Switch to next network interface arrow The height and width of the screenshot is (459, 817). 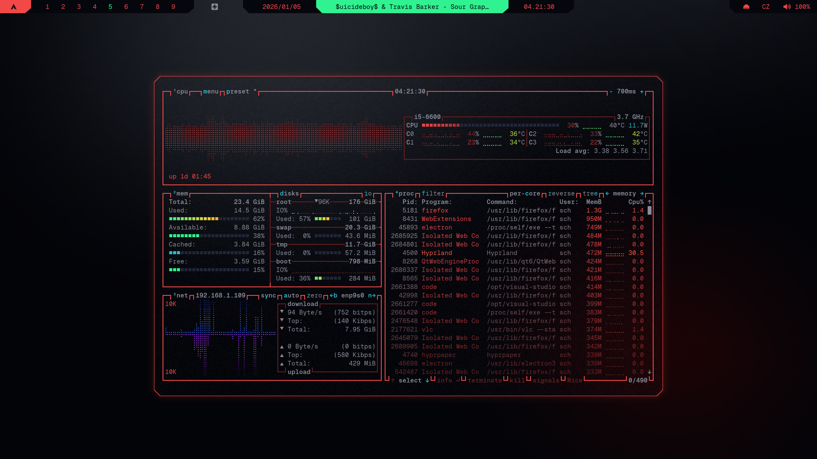pos(371,296)
